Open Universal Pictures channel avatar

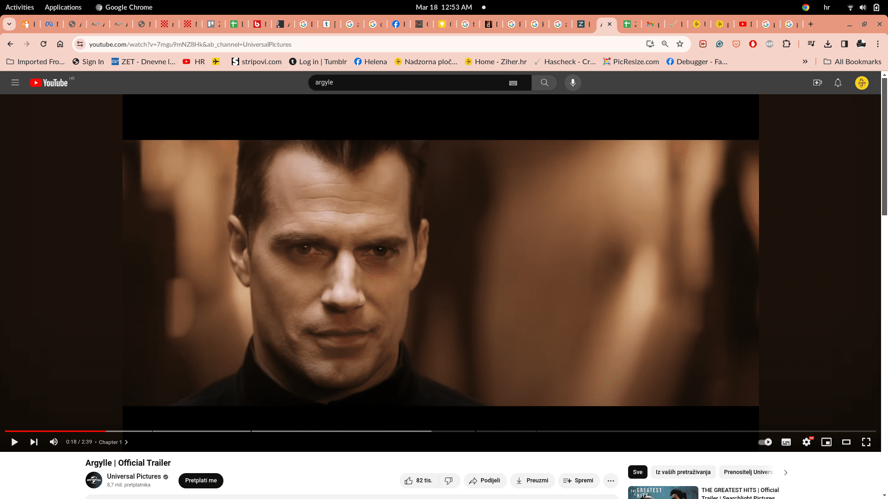pos(94,480)
